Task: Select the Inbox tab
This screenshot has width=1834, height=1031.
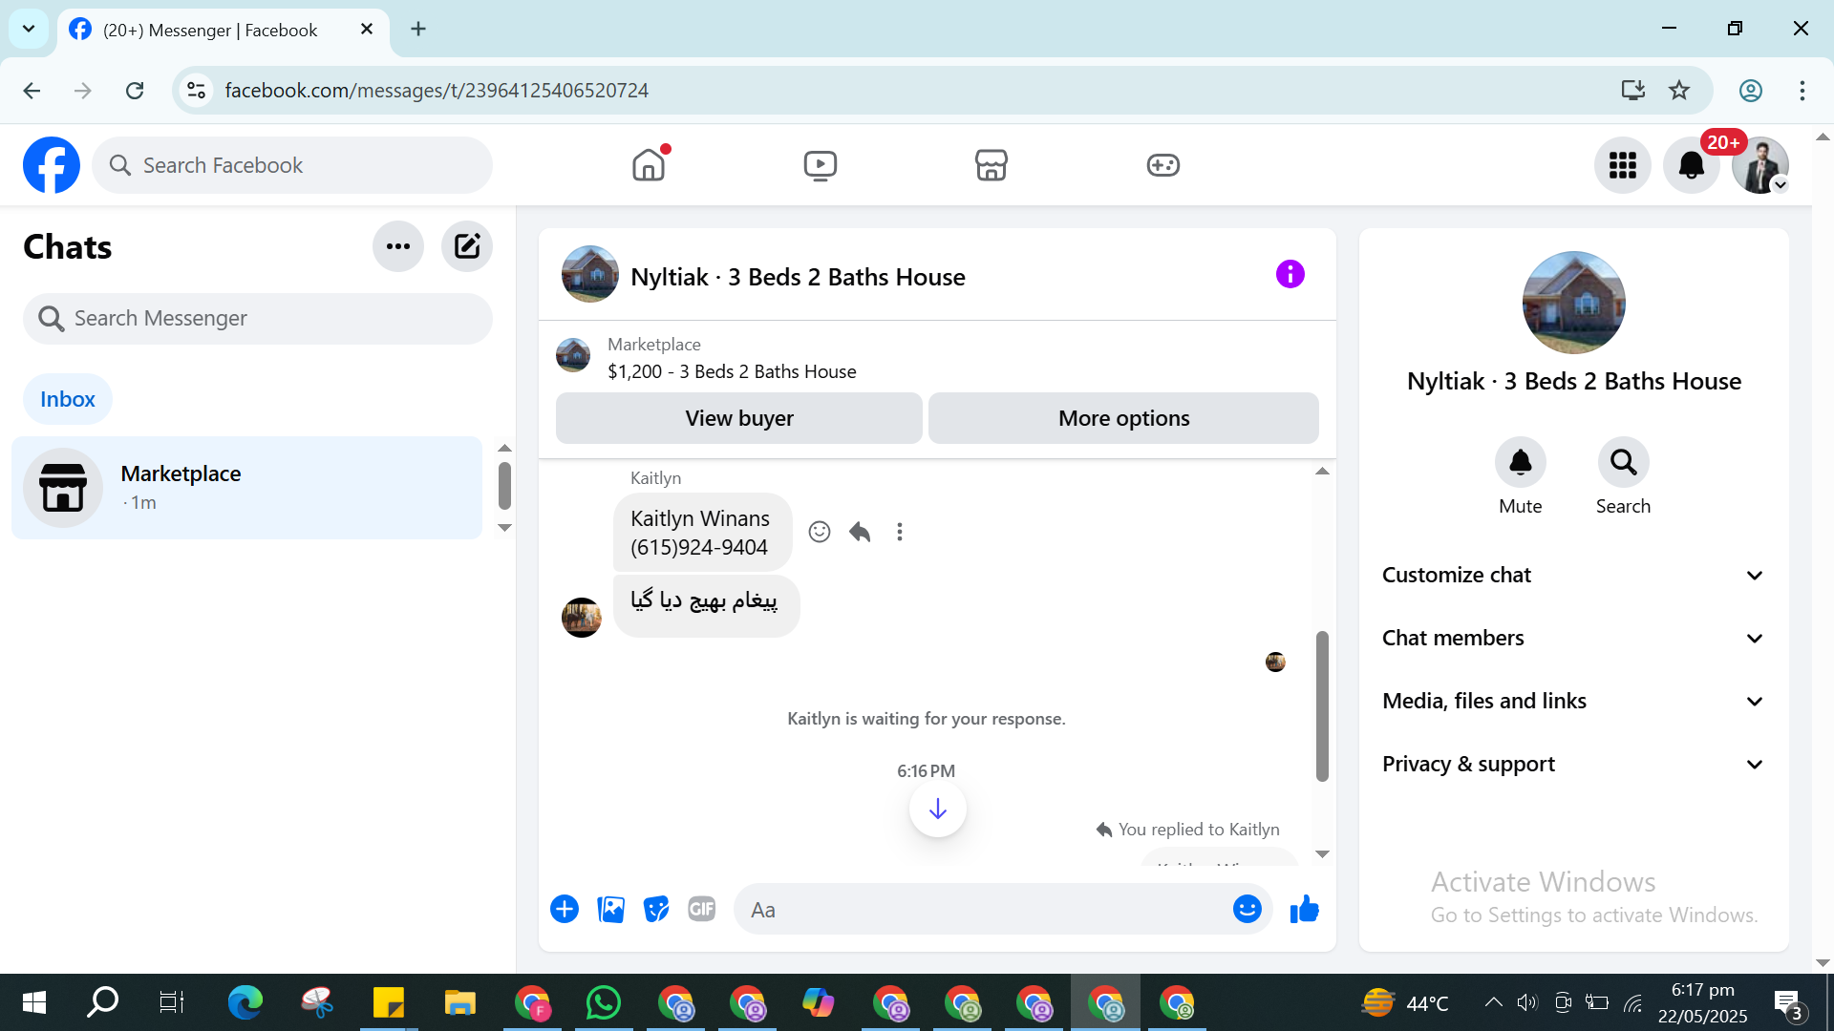Action: coord(68,399)
